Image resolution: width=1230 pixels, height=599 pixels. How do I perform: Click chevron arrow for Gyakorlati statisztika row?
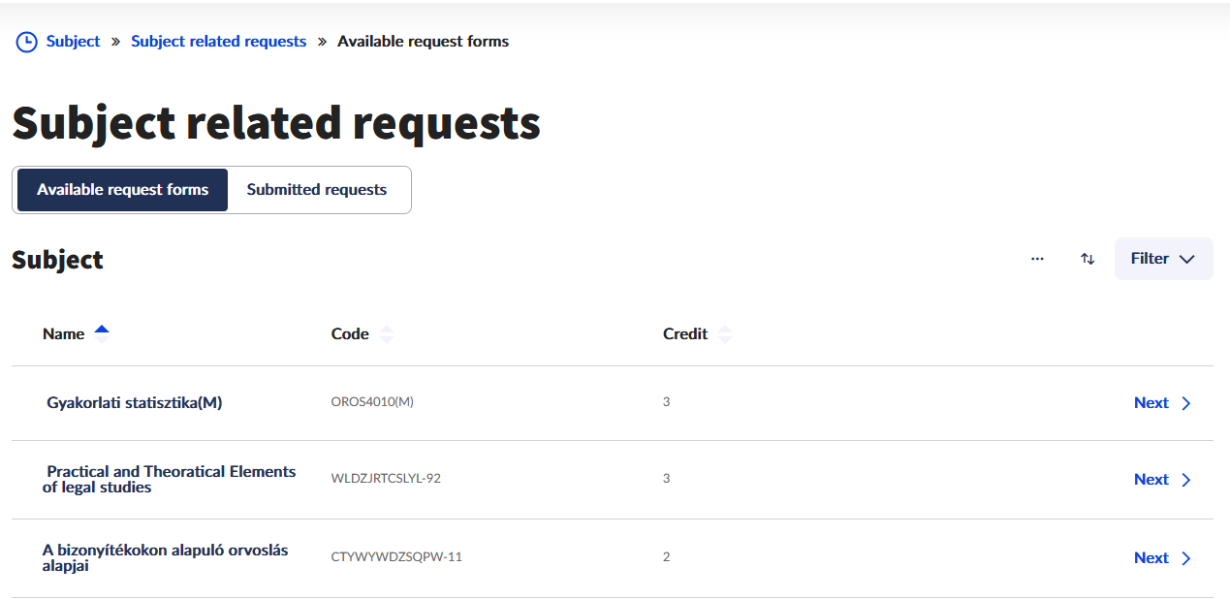point(1186,403)
